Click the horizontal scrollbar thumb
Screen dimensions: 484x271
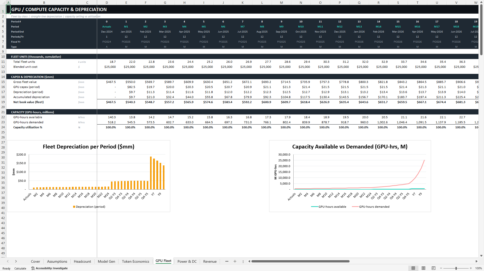point(300,261)
